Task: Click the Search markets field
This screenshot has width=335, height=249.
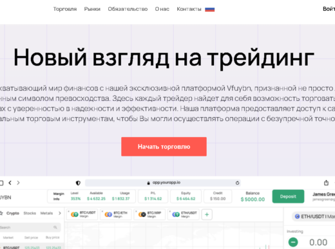Action: (30, 227)
